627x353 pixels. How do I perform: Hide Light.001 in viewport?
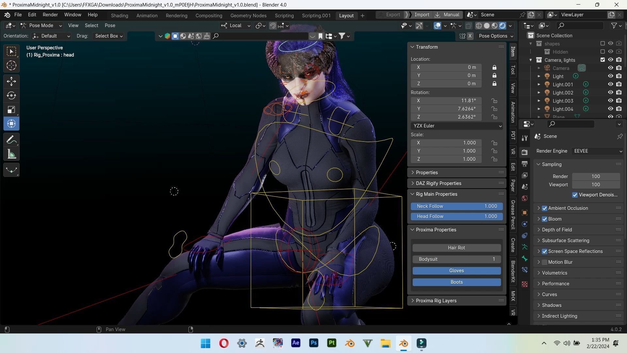click(x=610, y=84)
